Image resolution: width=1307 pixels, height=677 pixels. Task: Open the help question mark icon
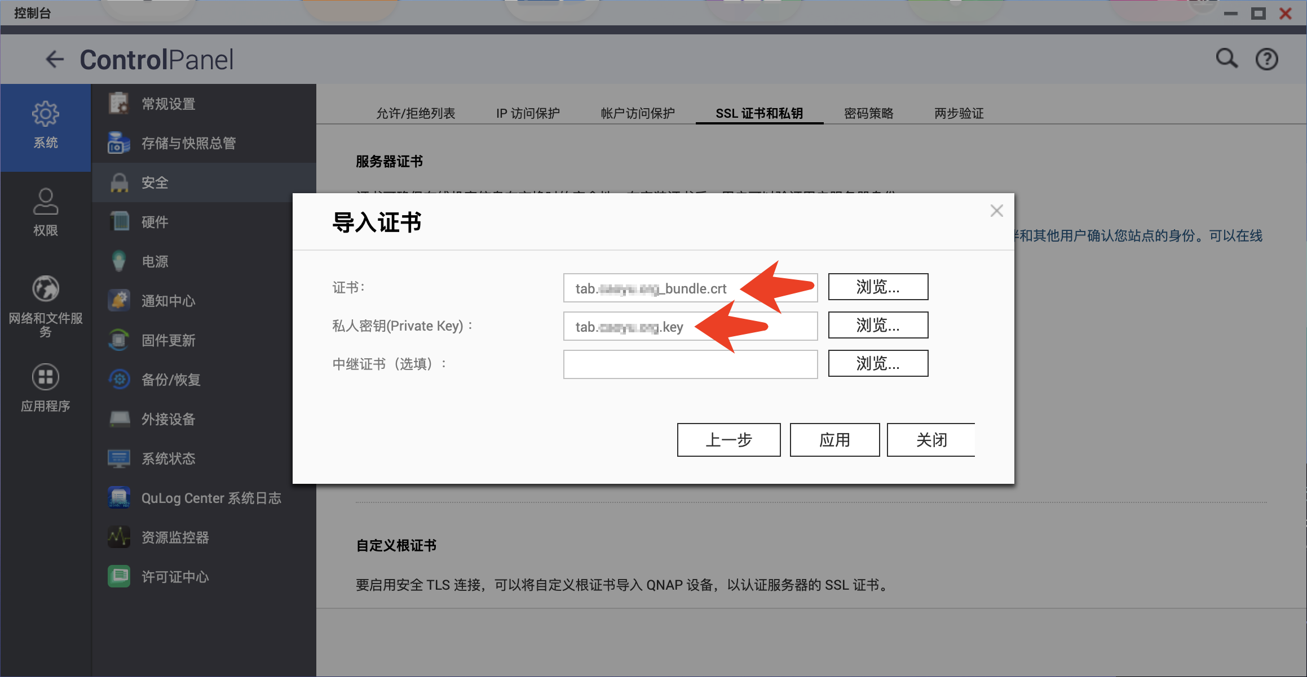click(1266, 59)
